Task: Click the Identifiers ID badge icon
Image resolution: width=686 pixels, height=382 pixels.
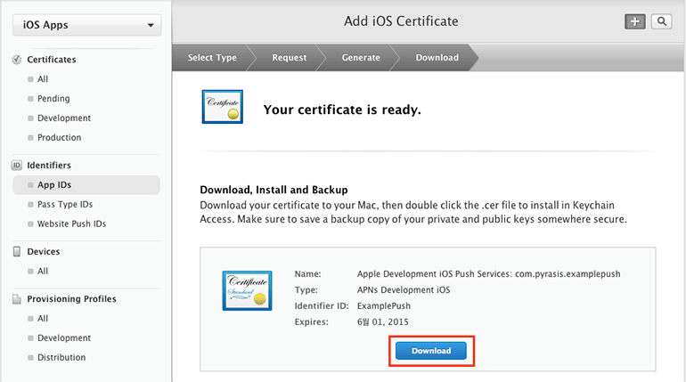Action: tap(16, 166)
